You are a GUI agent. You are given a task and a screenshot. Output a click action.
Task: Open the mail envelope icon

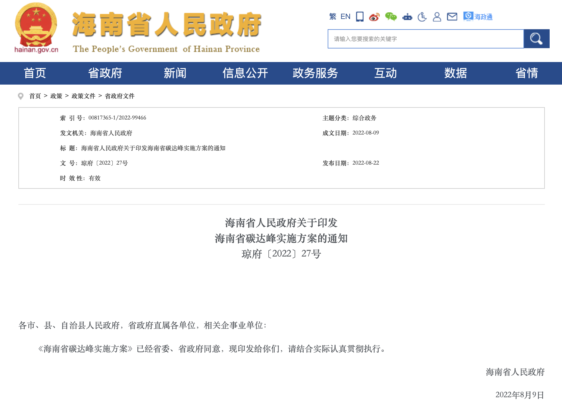(452, 17)
